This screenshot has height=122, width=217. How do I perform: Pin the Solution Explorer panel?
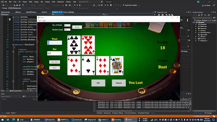213,12
